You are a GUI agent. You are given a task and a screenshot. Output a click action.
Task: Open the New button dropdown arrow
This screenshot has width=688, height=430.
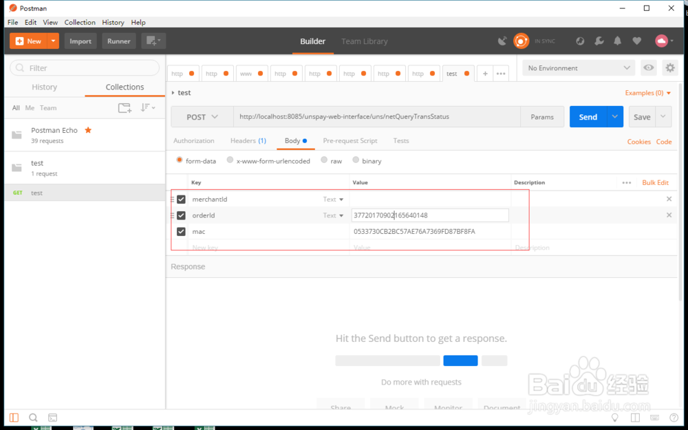click(53, 41)
